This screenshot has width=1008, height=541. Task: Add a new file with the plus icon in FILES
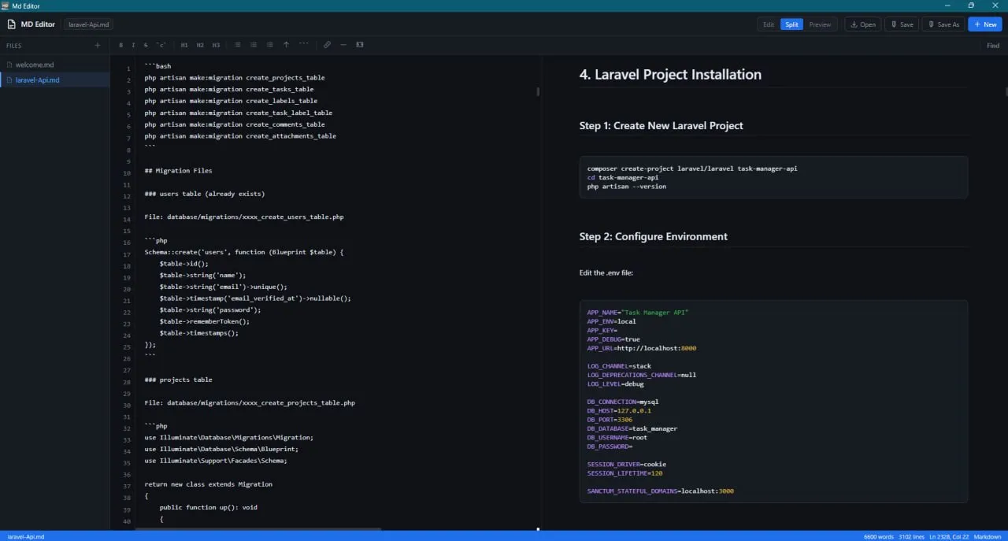click(98, 46)
